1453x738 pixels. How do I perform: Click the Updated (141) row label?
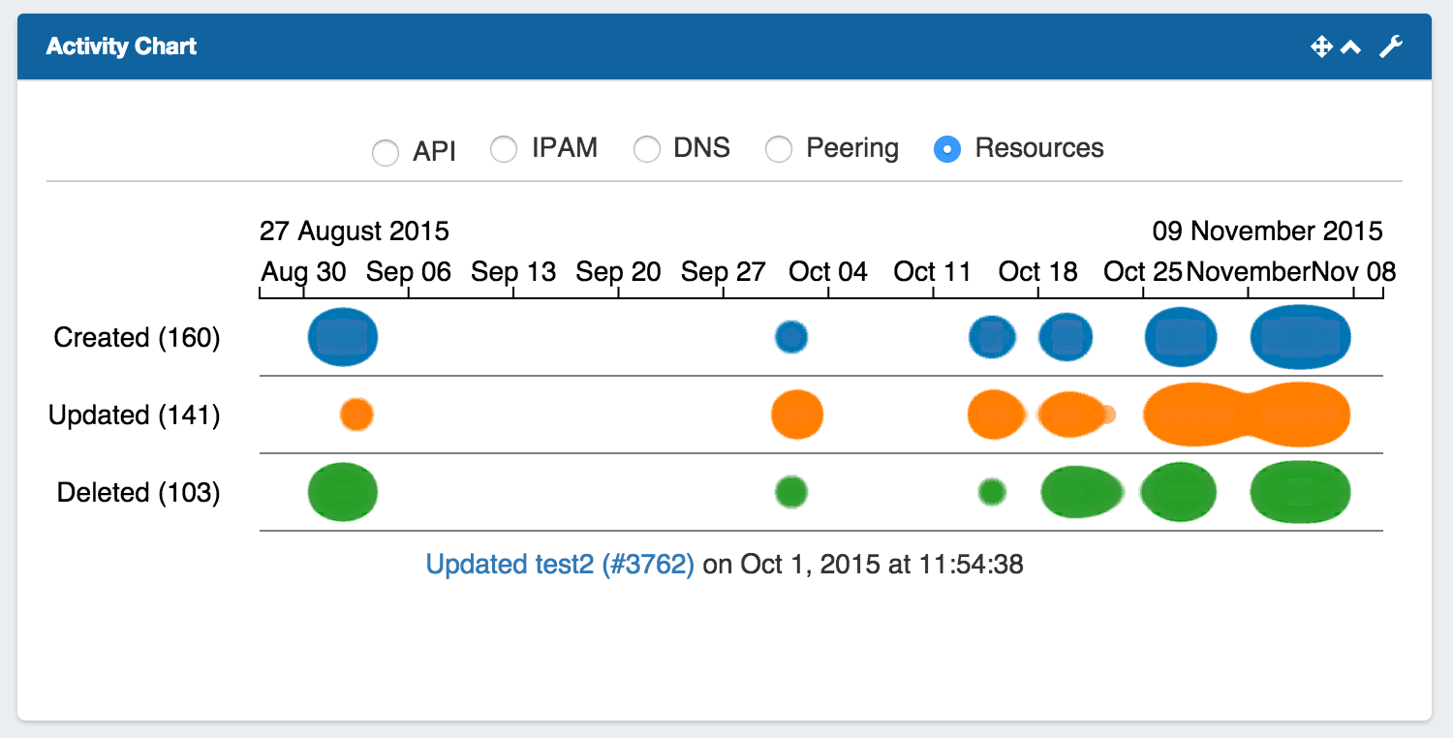(x=135, y=415)
